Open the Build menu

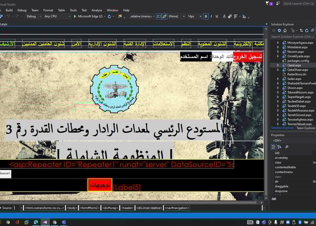pos(9,10)
